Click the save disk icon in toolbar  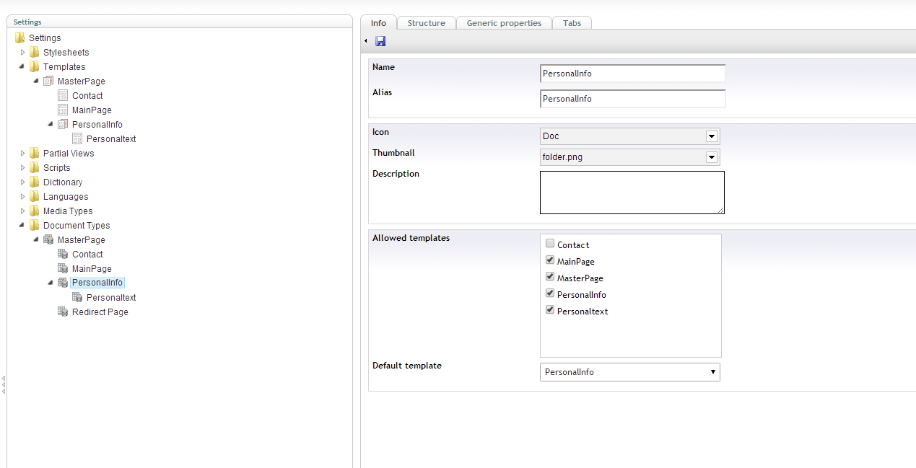point(380,41)
